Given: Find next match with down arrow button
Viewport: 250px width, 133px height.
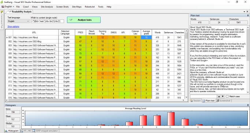Looking at the screenshot, I should (x=223, y=96).
